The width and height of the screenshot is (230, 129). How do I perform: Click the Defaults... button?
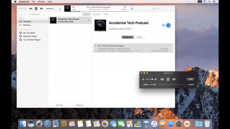pos(80,105)
